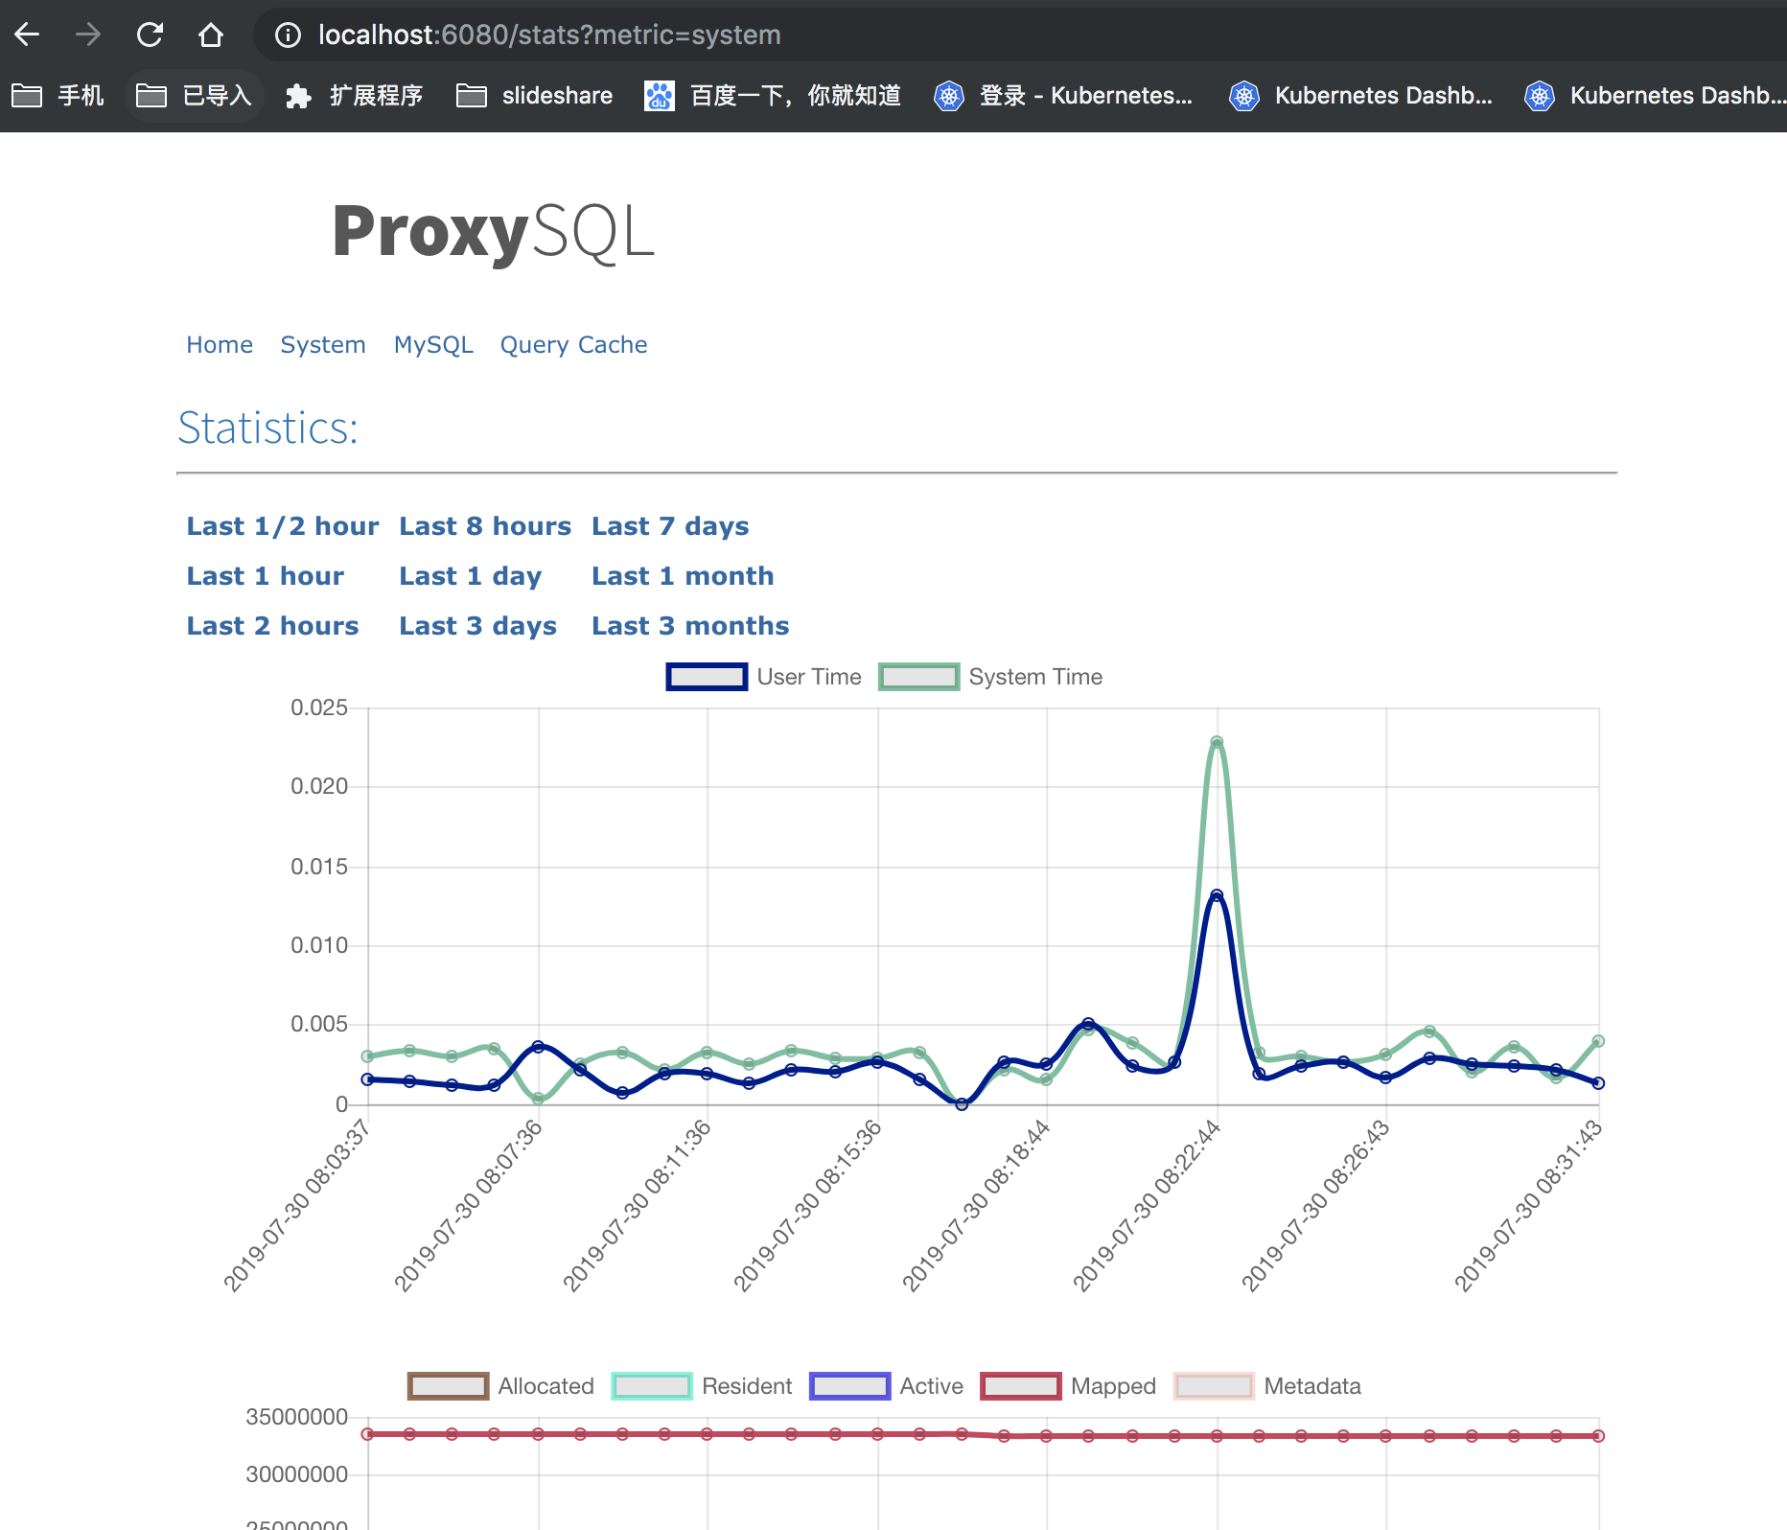Viewport: 1787px width, 1530px height.
Task: Open the slideshare bookmarks folder
Action: [x=534, y=96]
